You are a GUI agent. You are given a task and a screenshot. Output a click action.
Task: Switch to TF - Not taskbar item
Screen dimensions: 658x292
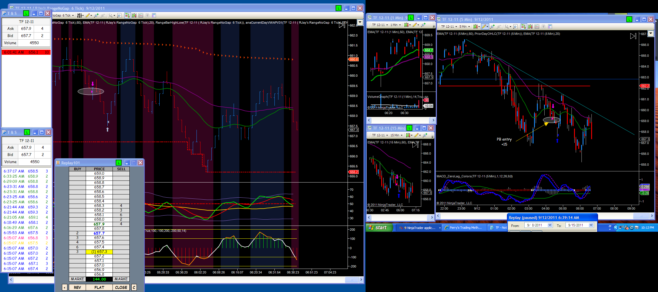[497, 228]
